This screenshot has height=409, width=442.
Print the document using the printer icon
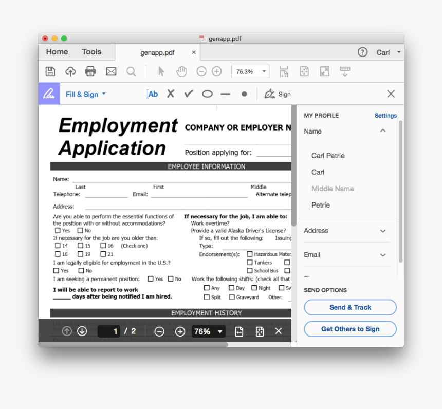point(90,71)
